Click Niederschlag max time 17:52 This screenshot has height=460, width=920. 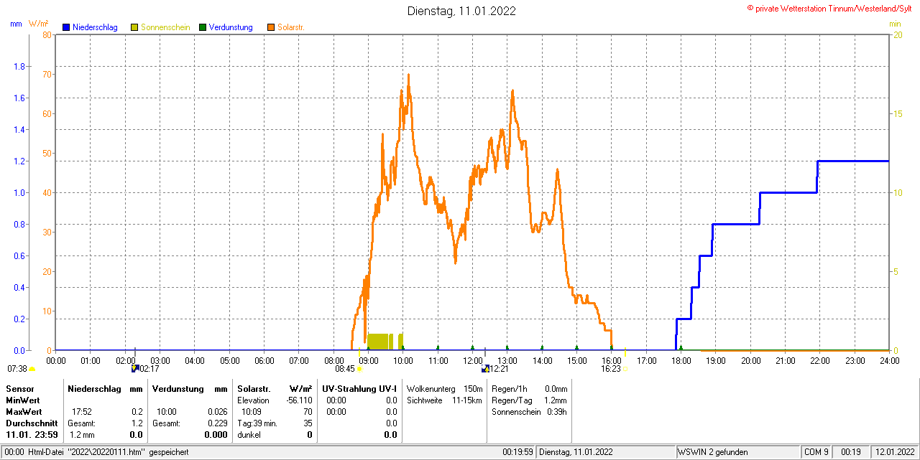coord(81,411)
